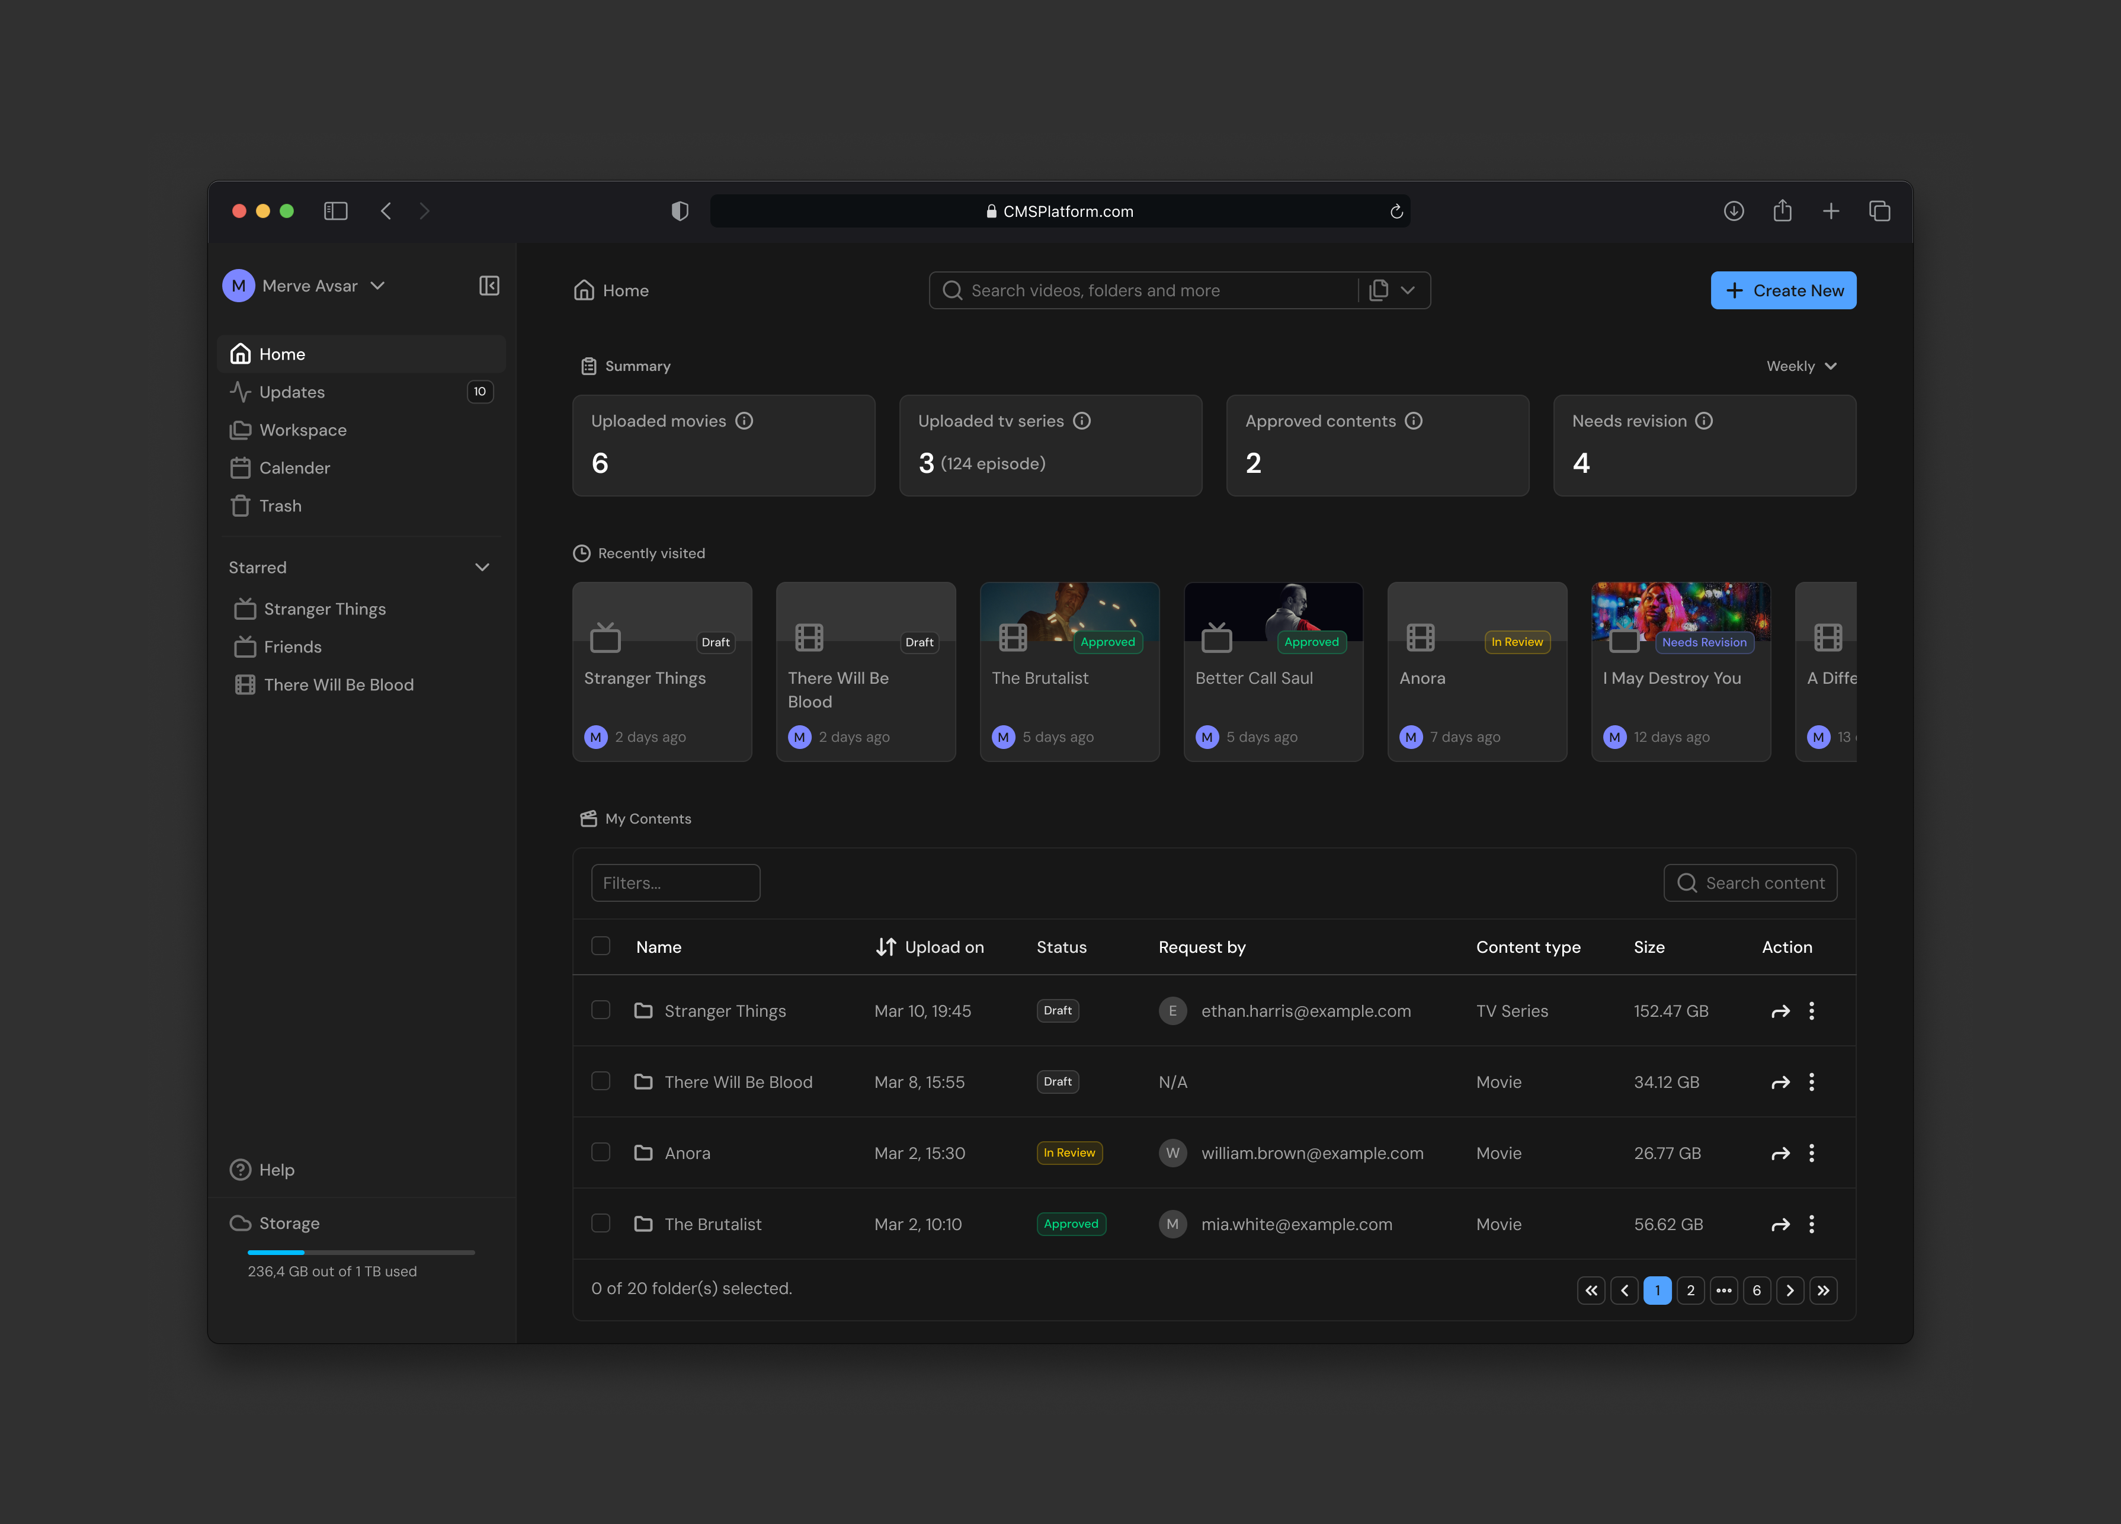Screen dimensions: 2121x1524
Task: Go to page 6 of the table
Action: point(1756,1290)
